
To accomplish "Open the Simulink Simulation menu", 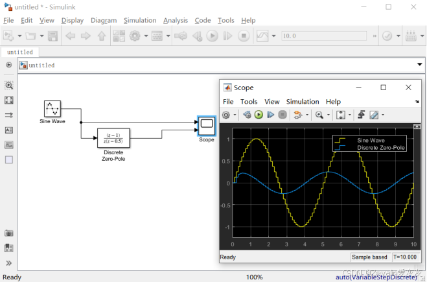I will tap(140, 21).
